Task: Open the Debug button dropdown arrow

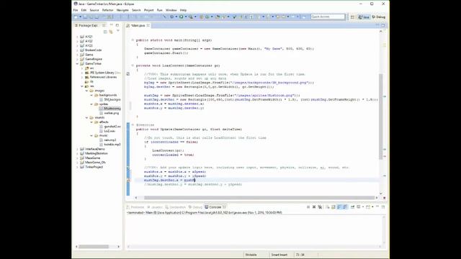Action: (176, 17)
